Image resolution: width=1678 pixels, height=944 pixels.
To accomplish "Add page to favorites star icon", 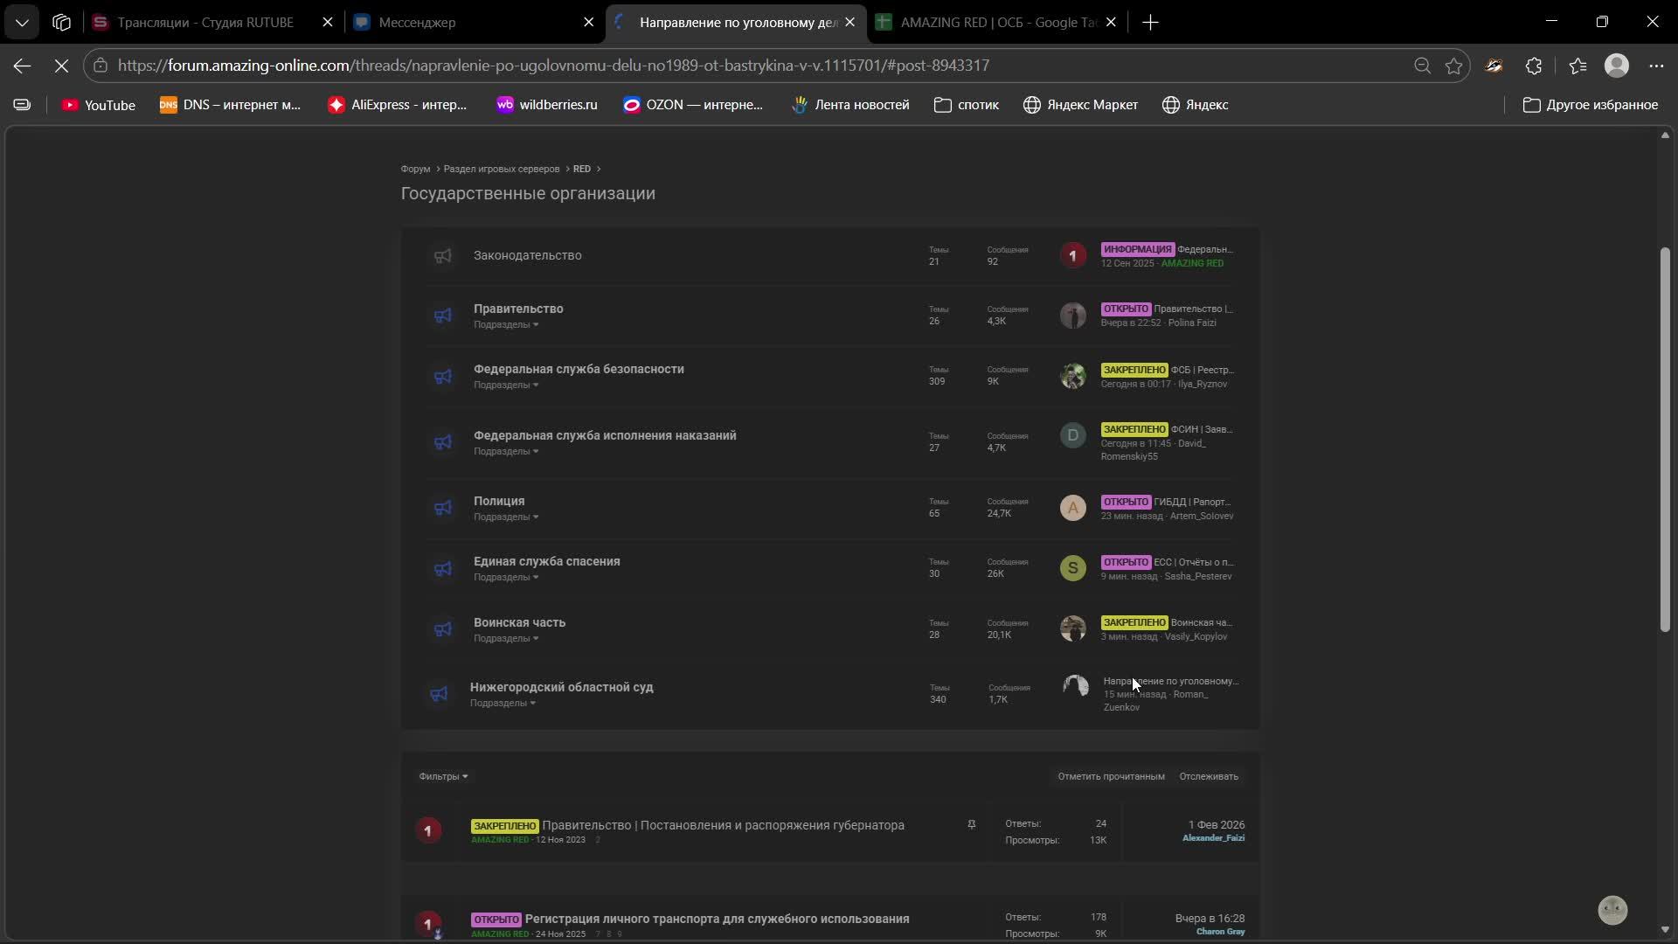I will click(1453, 66).
